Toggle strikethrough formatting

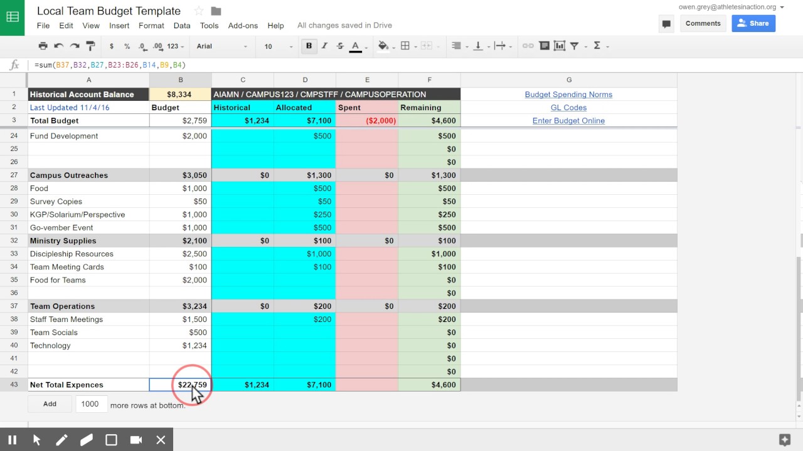340,46
